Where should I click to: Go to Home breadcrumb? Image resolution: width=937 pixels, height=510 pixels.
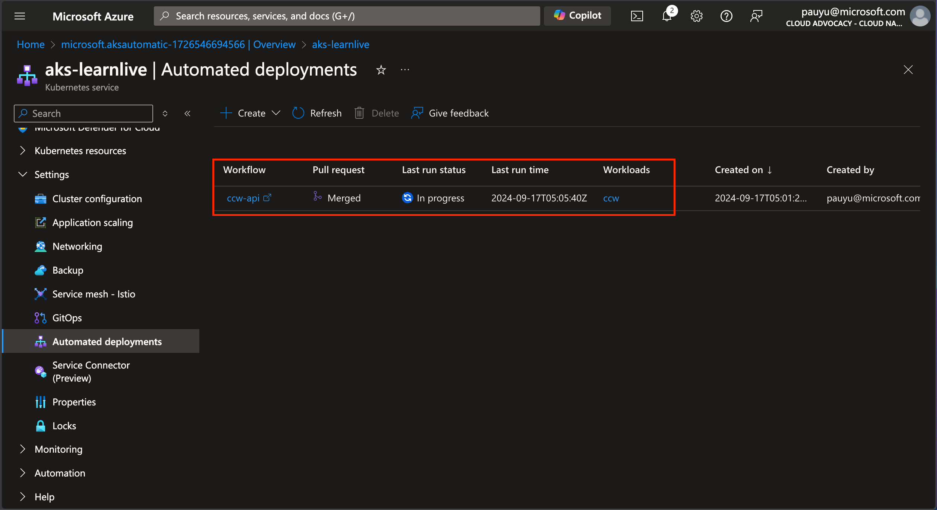[31, 44]
